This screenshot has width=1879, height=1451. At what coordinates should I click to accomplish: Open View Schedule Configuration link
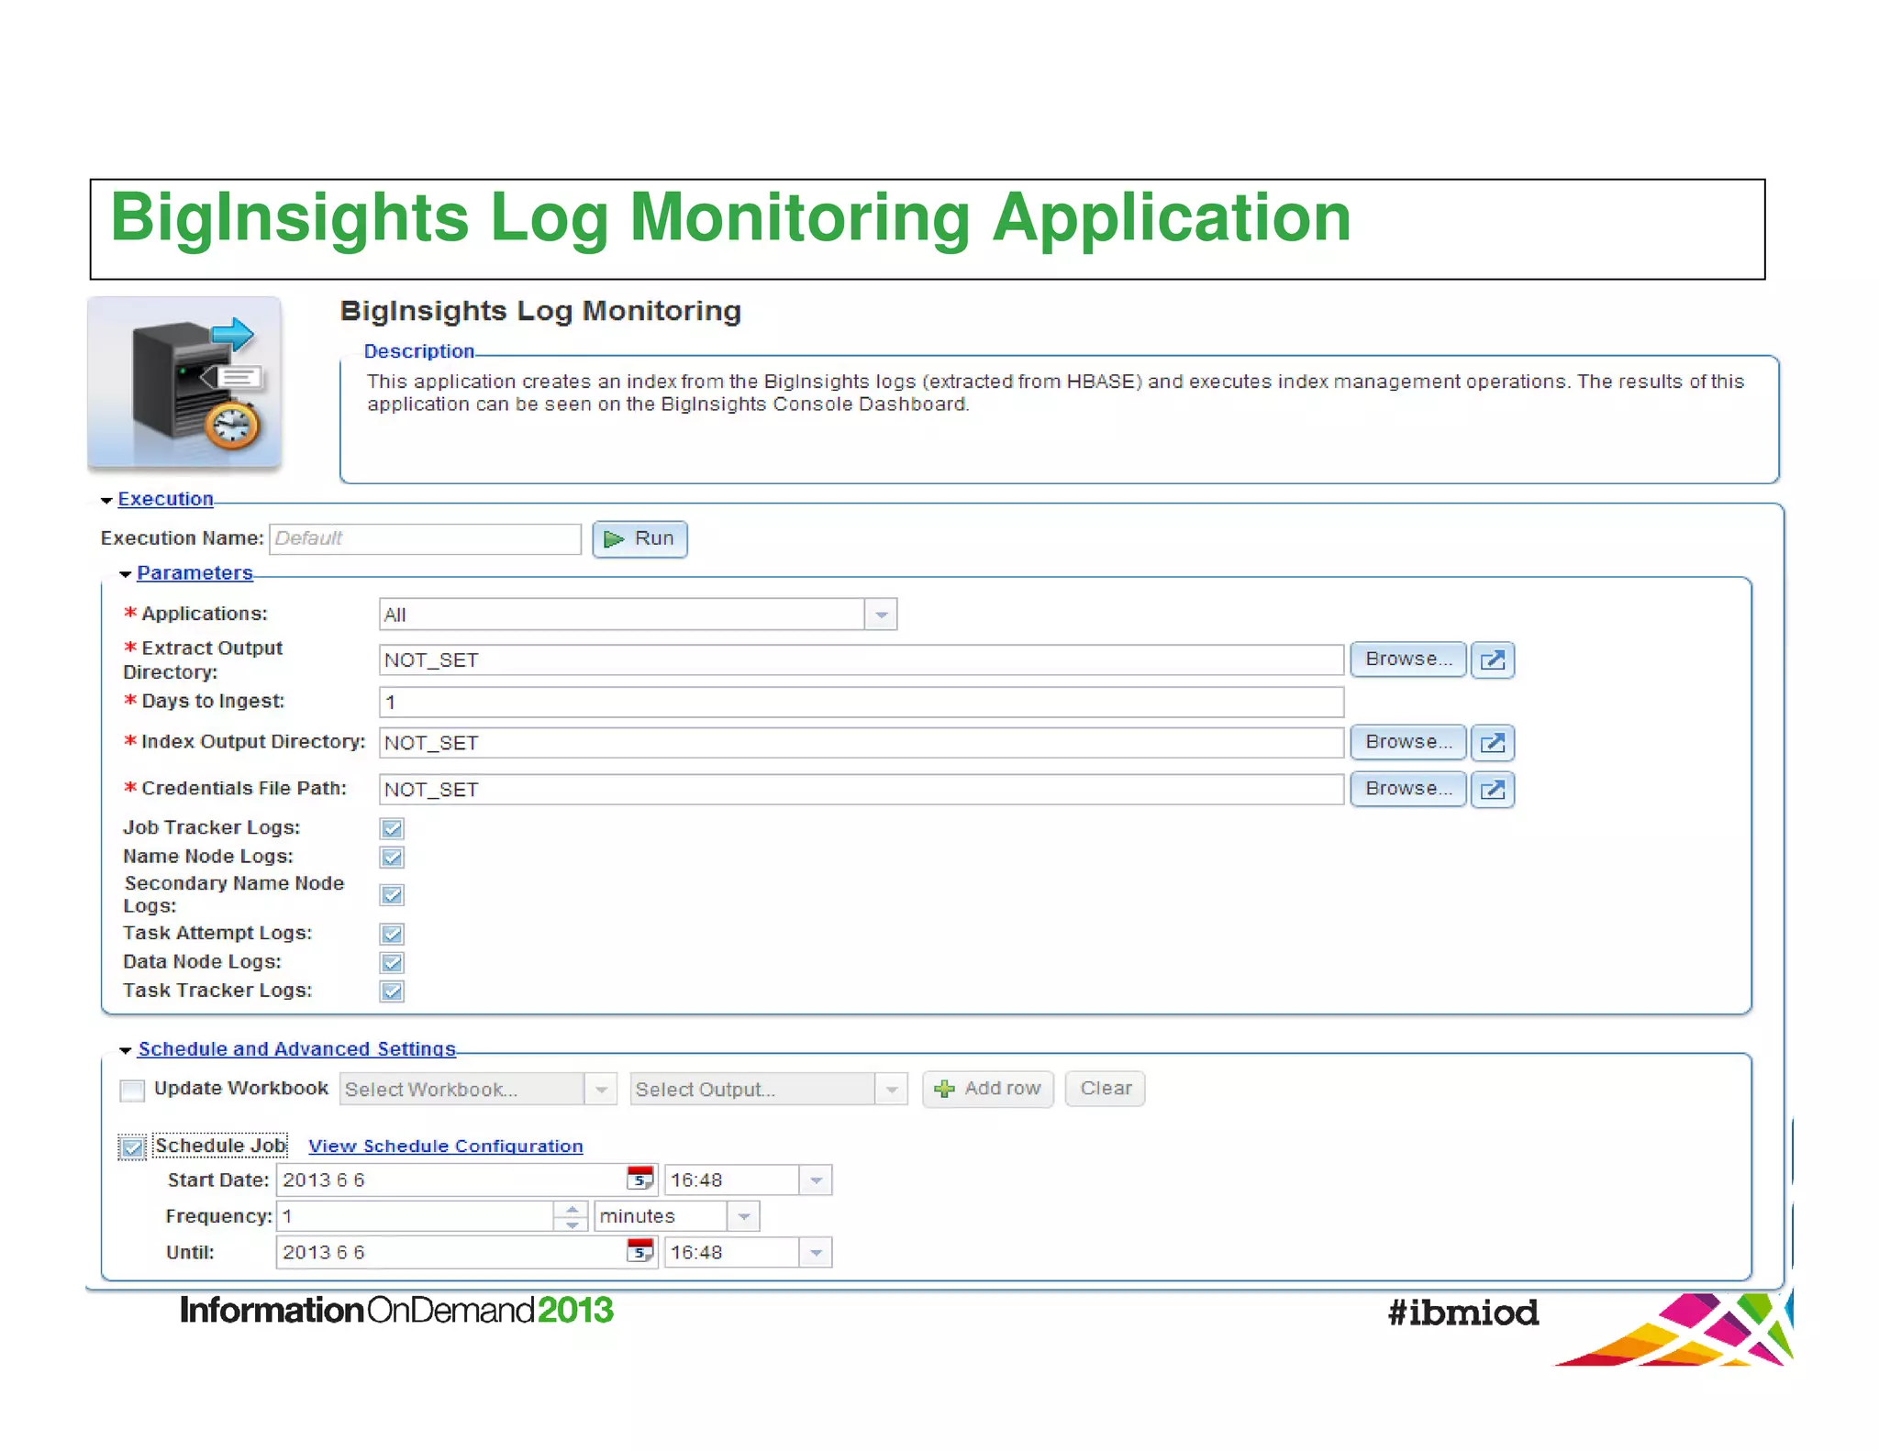point(446,1146)
